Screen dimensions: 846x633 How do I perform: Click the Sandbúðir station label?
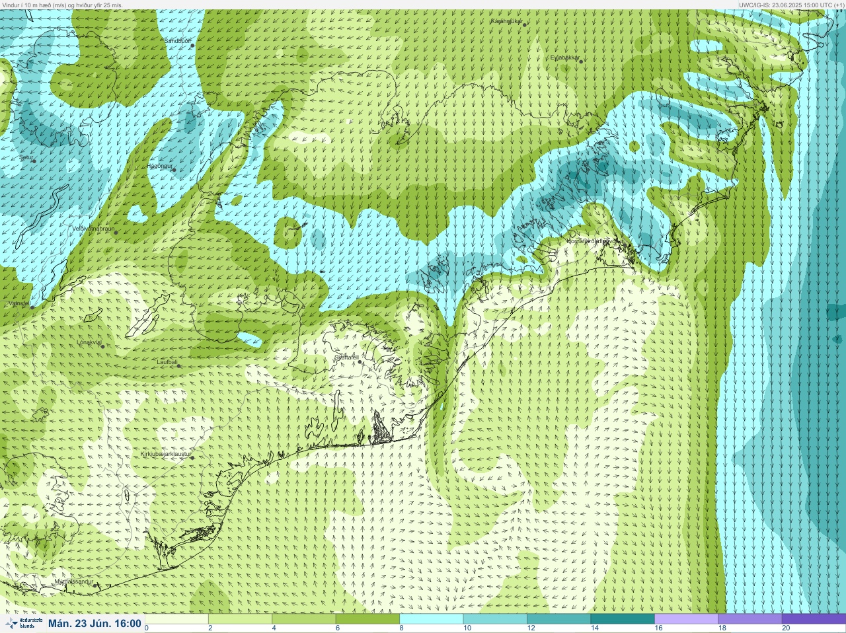pos(178,41)
